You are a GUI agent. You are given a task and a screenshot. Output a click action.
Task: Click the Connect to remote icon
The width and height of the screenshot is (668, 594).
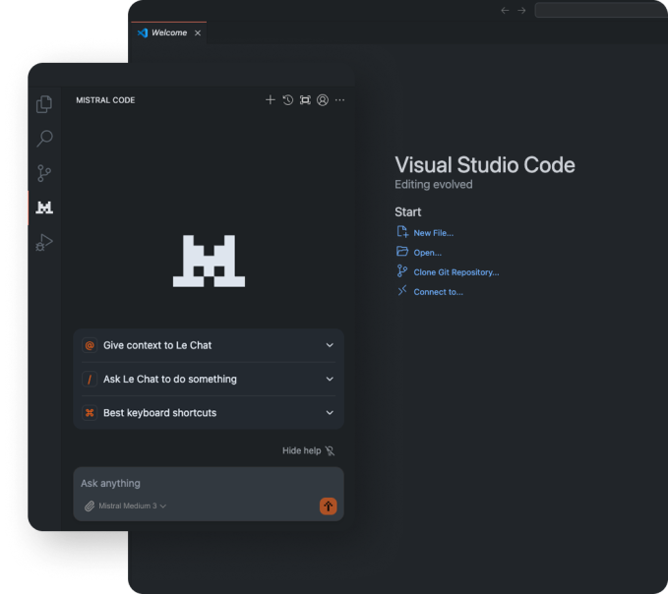[402, 290]
